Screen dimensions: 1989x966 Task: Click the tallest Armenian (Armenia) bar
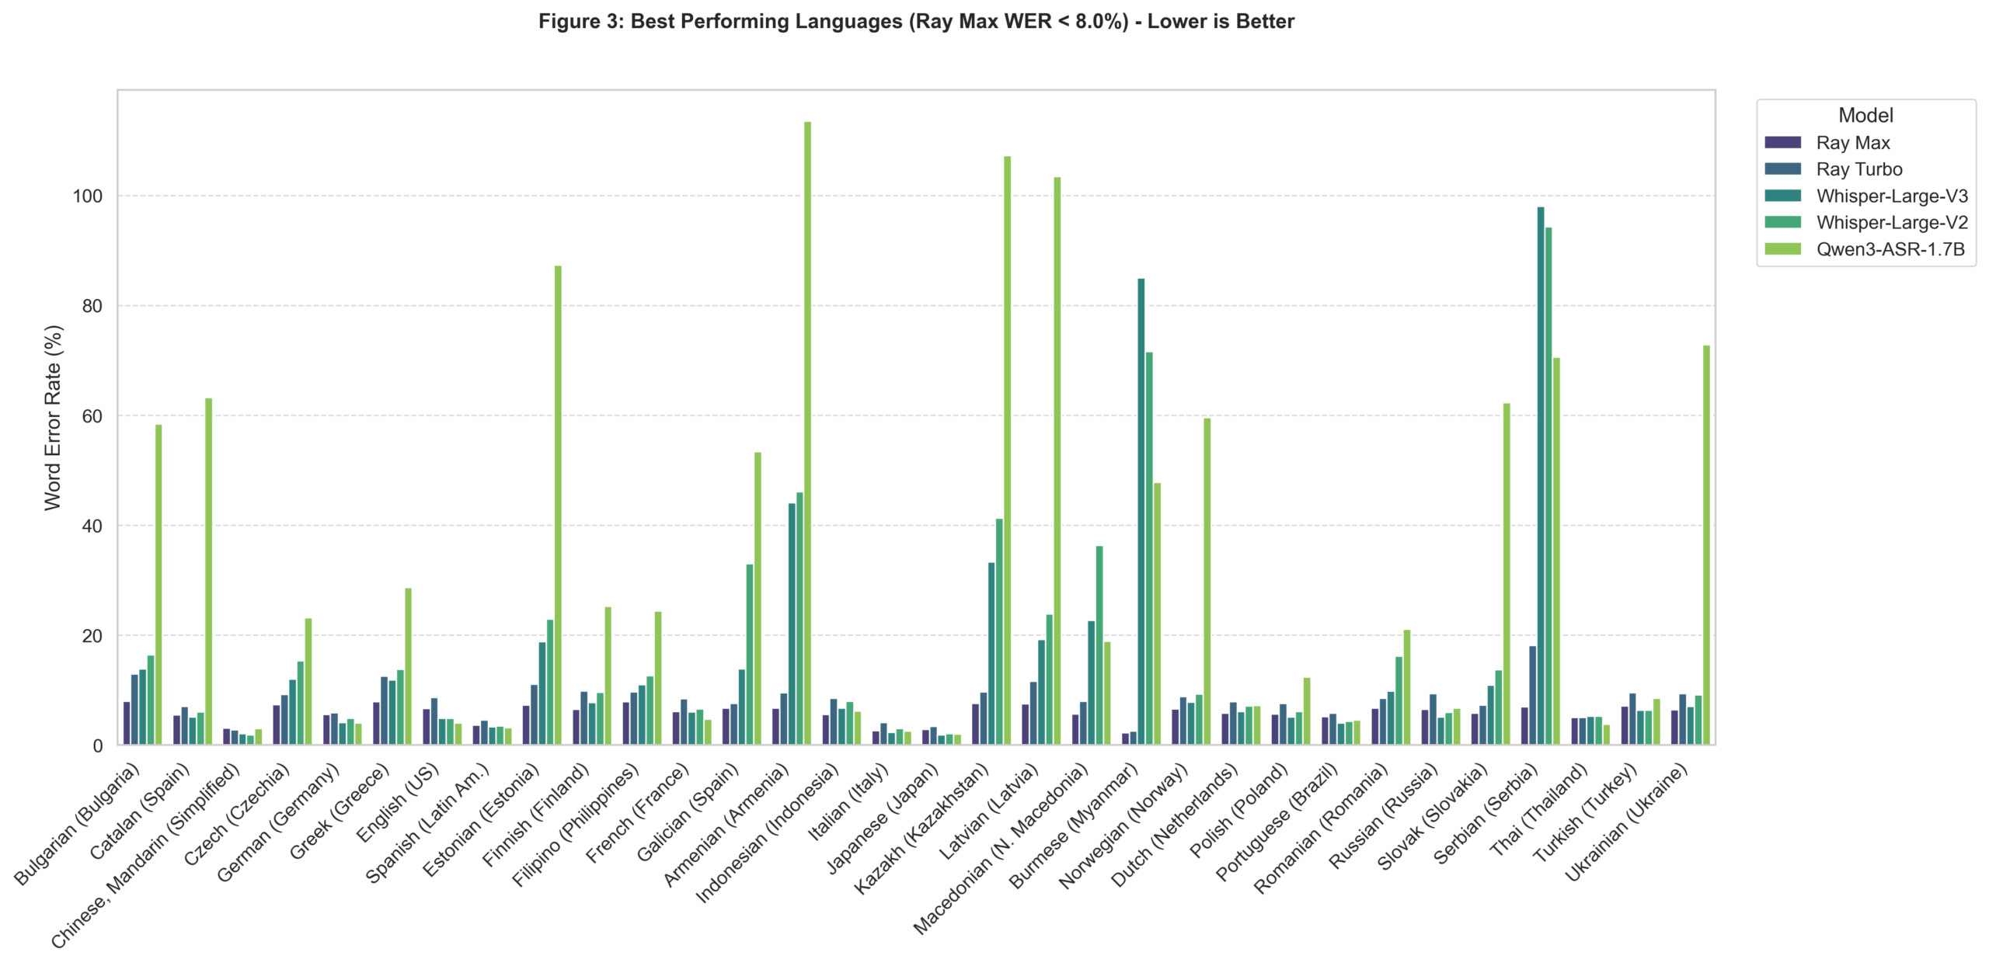(807, 433)
